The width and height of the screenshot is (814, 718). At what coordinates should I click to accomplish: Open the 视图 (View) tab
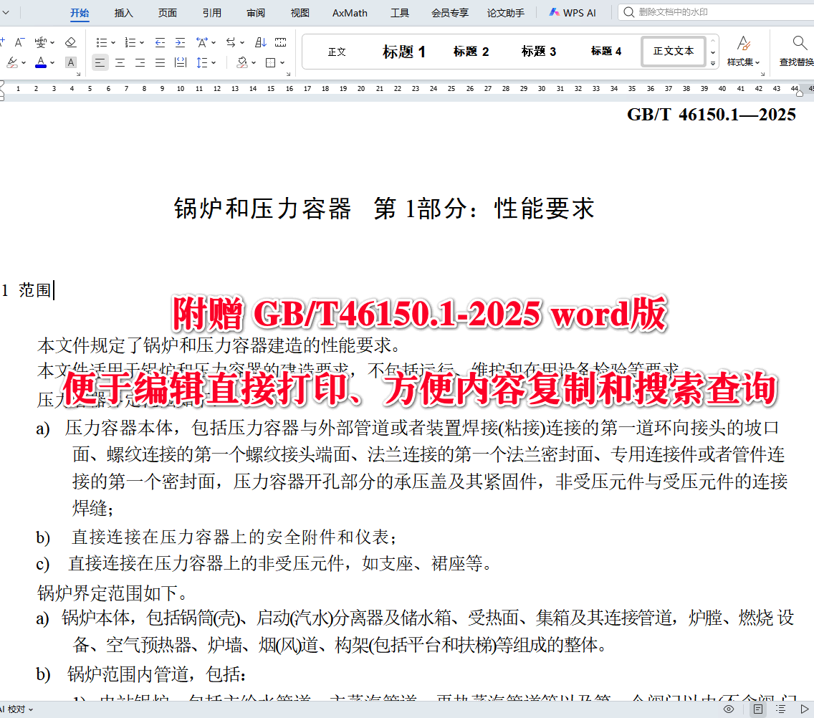[300, 13]
